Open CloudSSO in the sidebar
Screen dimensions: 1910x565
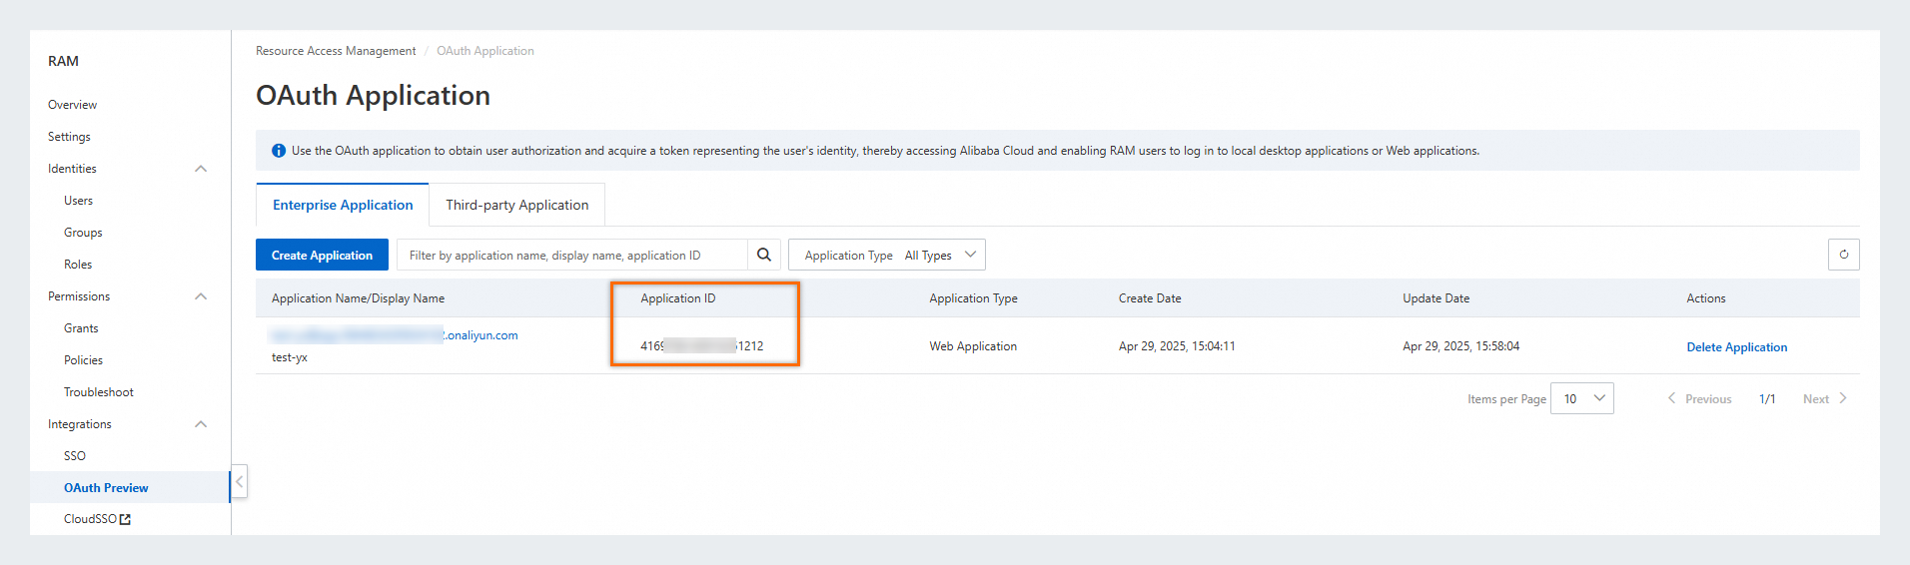[90, 519]
